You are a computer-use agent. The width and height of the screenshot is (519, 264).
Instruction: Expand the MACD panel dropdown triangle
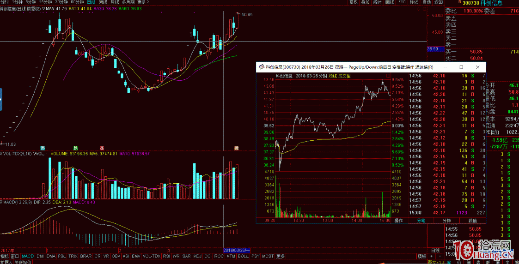pyautogui.click(x=1, y=202)
